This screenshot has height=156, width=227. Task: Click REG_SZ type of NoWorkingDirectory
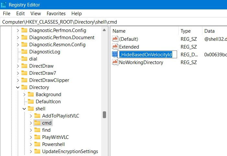189,62
